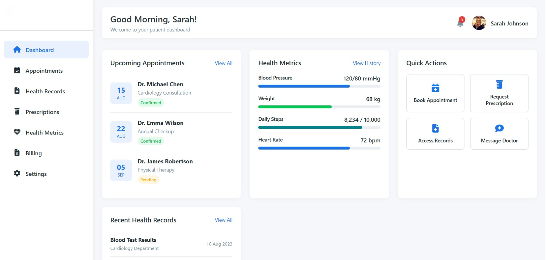This screenshot has width=546, height=260.
Task: Select the Health Records sidebar icon
Action: (17, 91)
